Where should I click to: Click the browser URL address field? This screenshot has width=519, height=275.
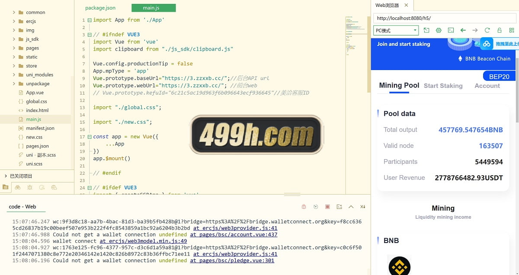click(x=444, y=18)
